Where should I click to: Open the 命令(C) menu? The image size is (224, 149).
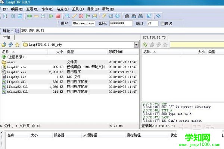47,9
